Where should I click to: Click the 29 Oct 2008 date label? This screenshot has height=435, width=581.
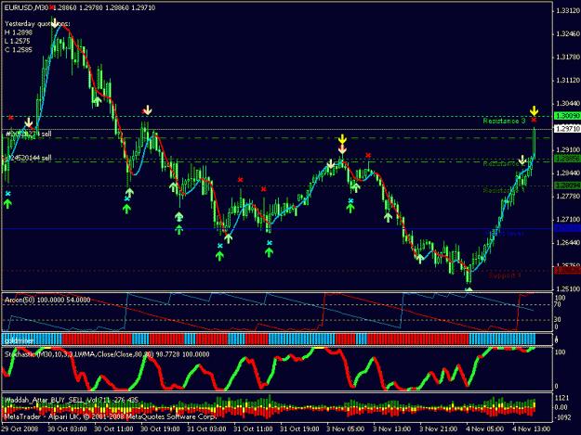[x=20, y=429]
